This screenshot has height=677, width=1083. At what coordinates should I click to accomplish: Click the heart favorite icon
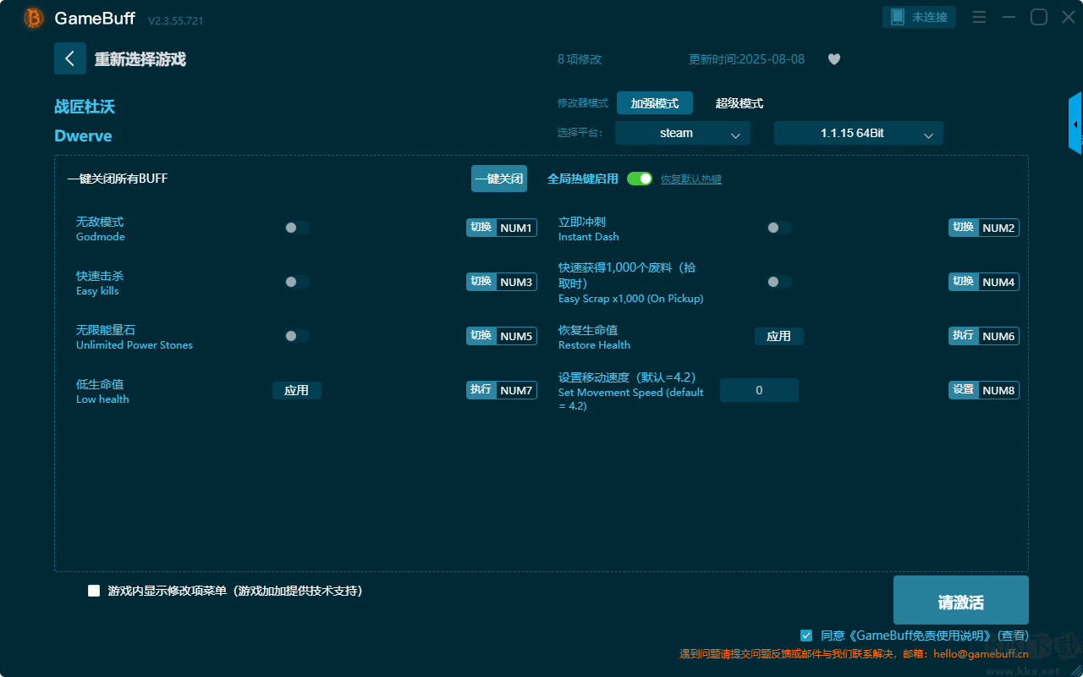[x=834, y=59]
